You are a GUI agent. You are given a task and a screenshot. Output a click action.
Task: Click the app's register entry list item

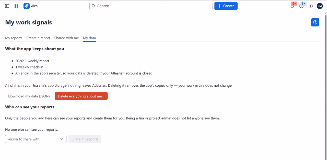[x=84, y=73]
